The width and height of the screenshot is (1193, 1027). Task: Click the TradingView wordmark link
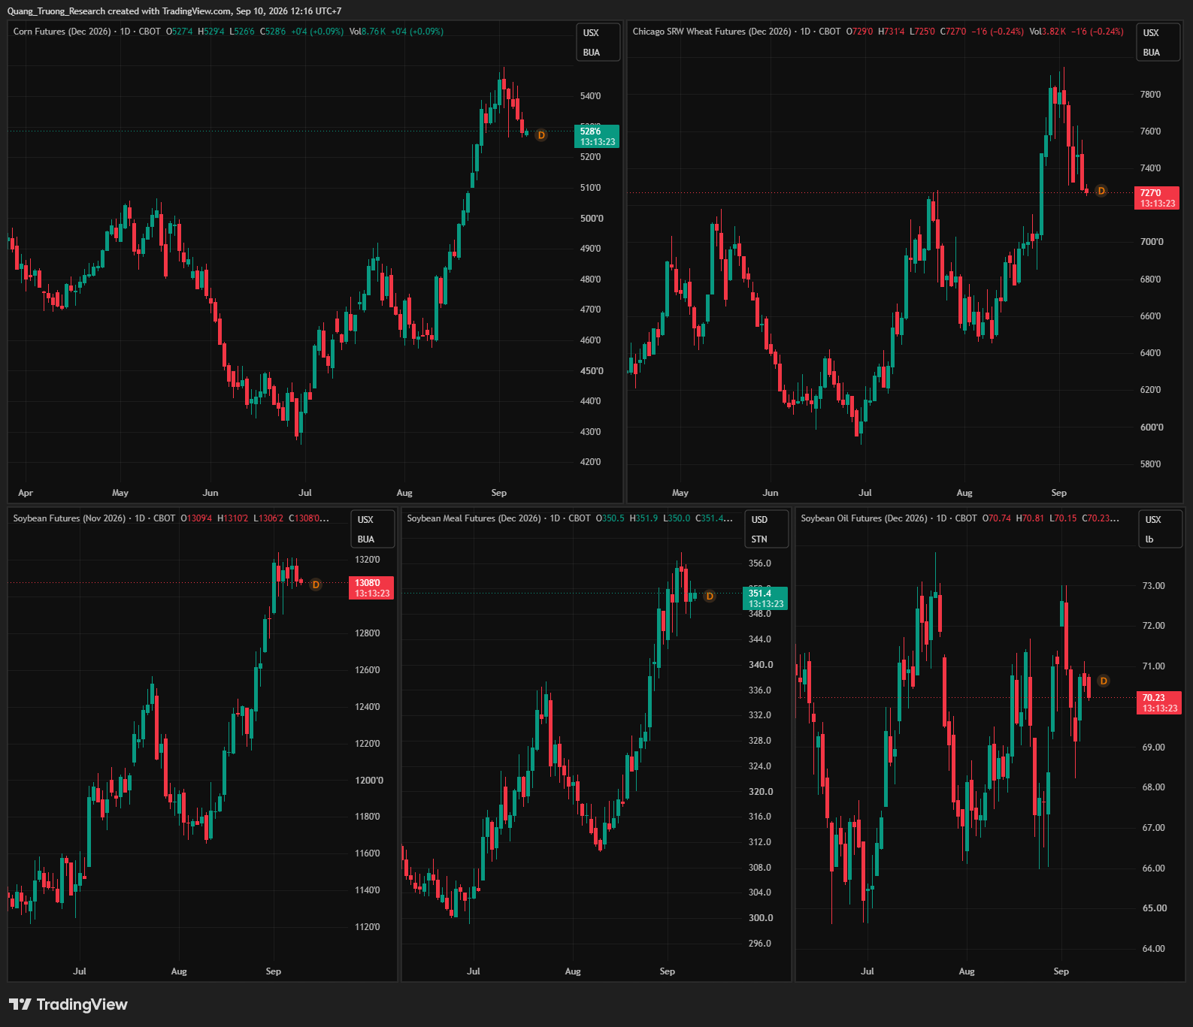coord(82,1004)
